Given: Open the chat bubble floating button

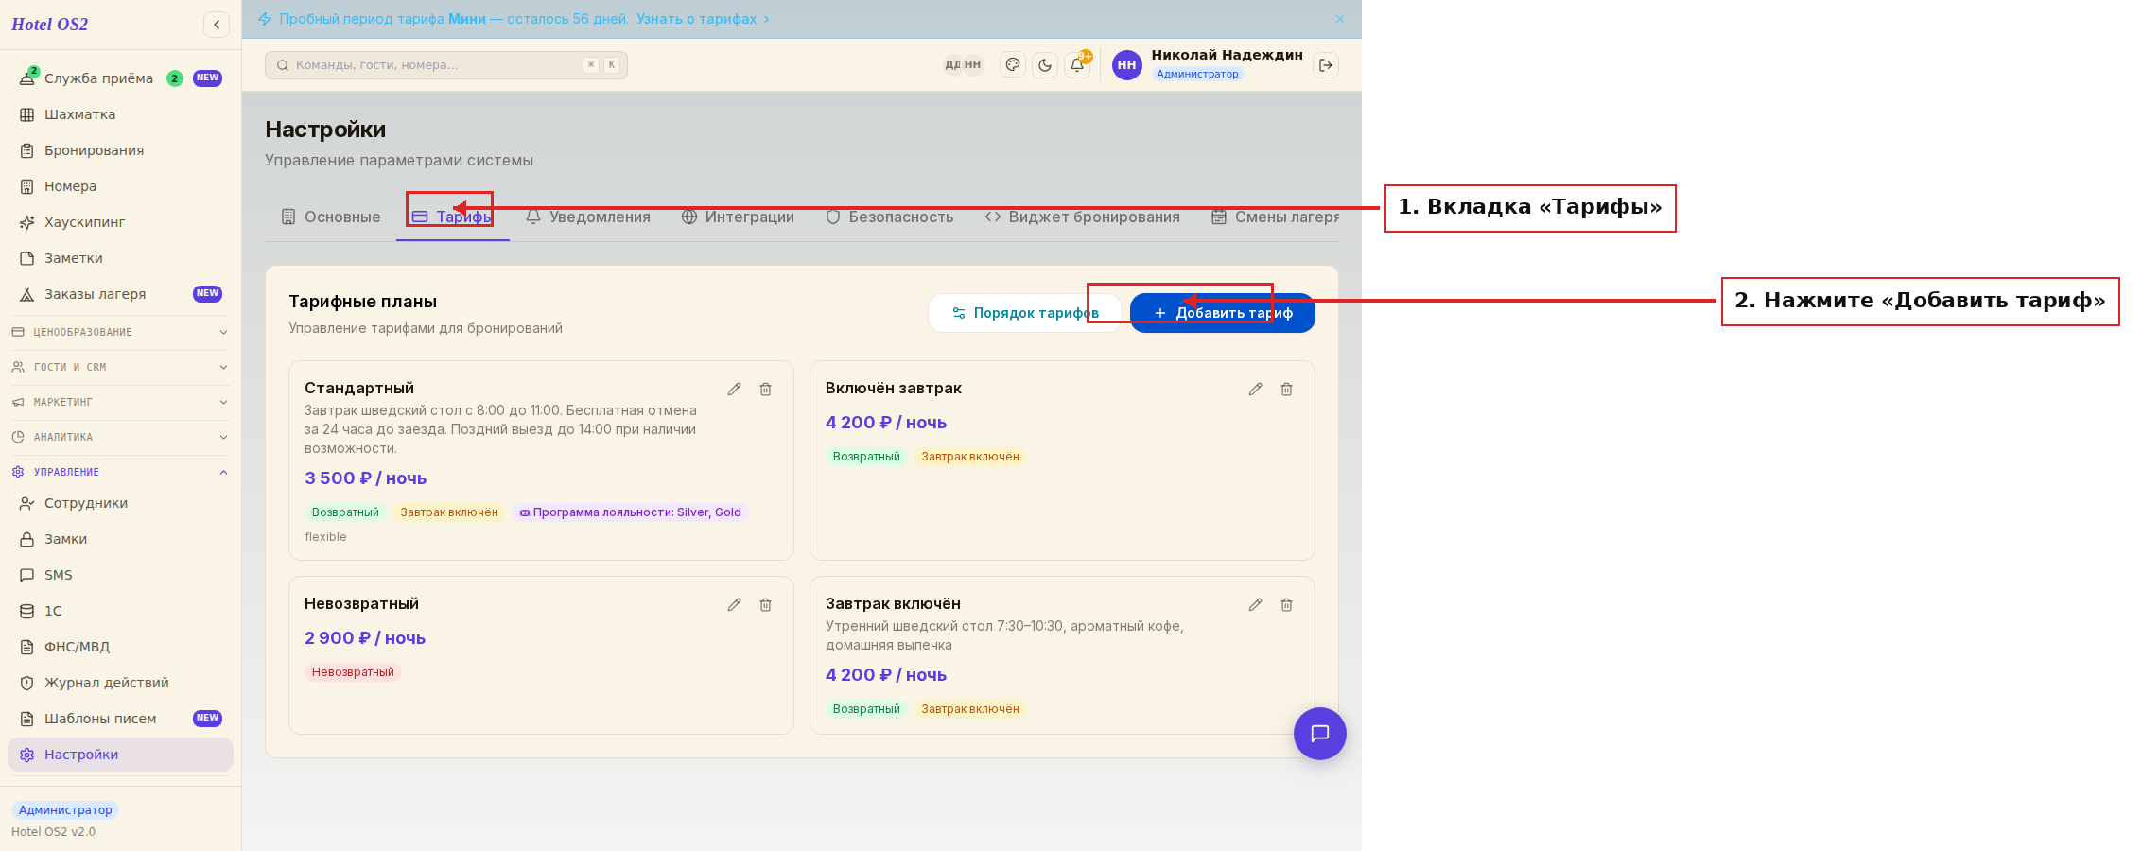Looking at the screenshot, I should (1319, 734).
